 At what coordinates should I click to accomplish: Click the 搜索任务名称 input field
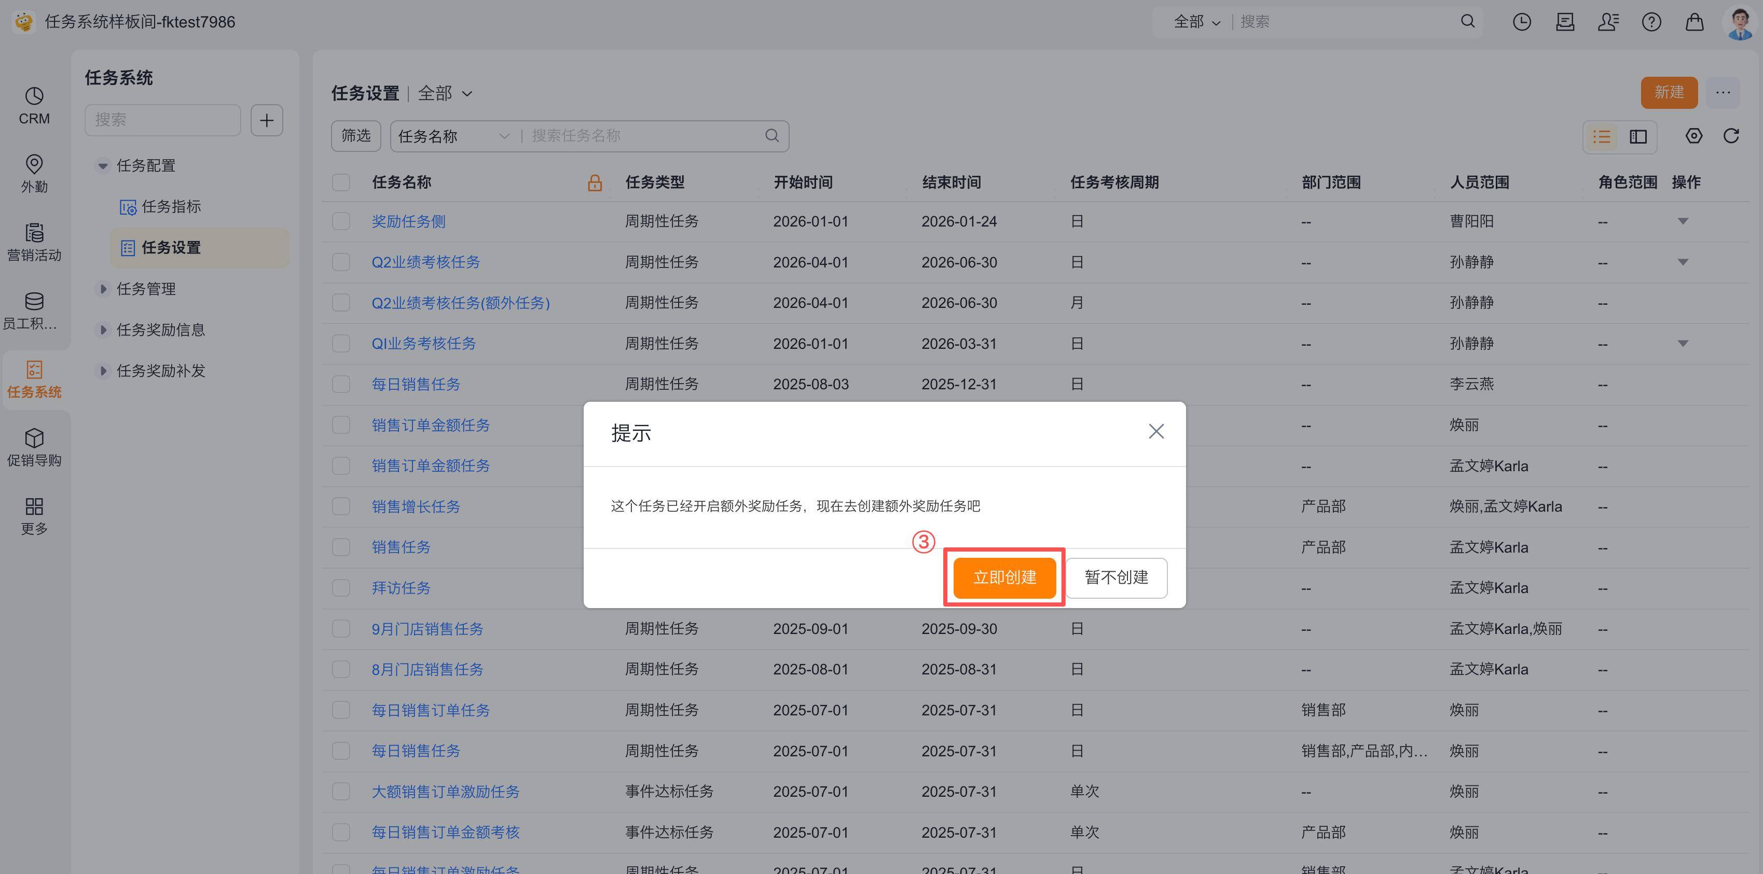[643, 136]
